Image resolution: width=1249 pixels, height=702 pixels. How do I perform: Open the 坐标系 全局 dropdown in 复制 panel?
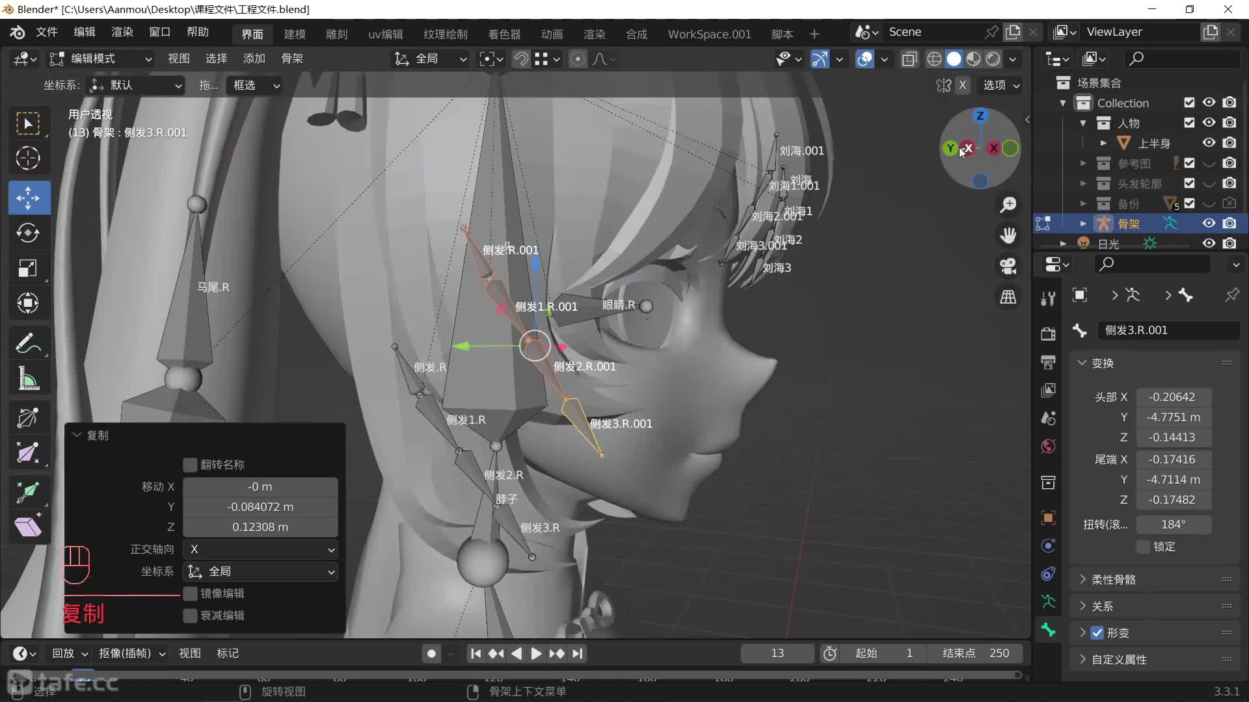point(260,572)
